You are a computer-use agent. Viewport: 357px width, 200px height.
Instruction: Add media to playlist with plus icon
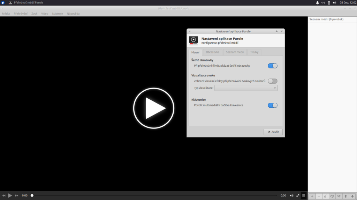tap(312, 196)
